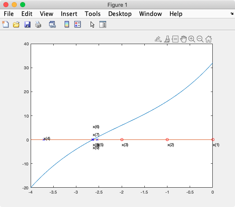Open the Help menu

[176, 14]
